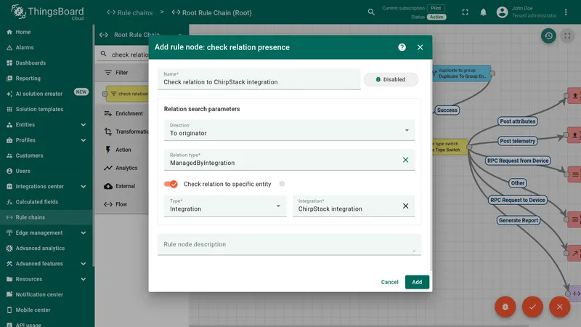Viewport: 581px width, 327px height.
Task: Select Rule chains in sidebar
Action: (46, 217)
